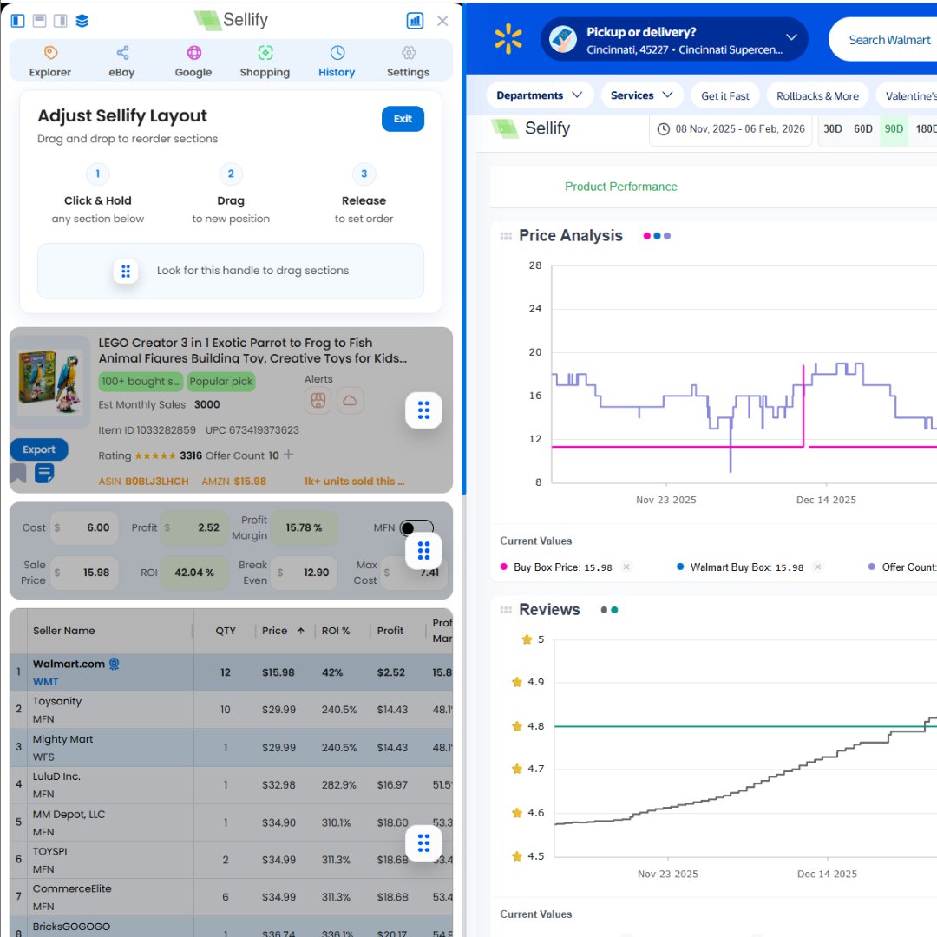Export the product data

click(39, 449)
